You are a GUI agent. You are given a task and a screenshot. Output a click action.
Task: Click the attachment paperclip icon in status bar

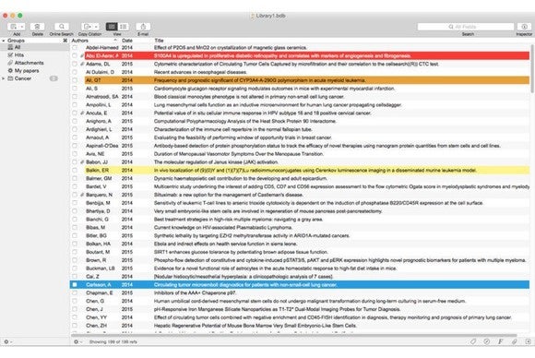pos(514,341)
